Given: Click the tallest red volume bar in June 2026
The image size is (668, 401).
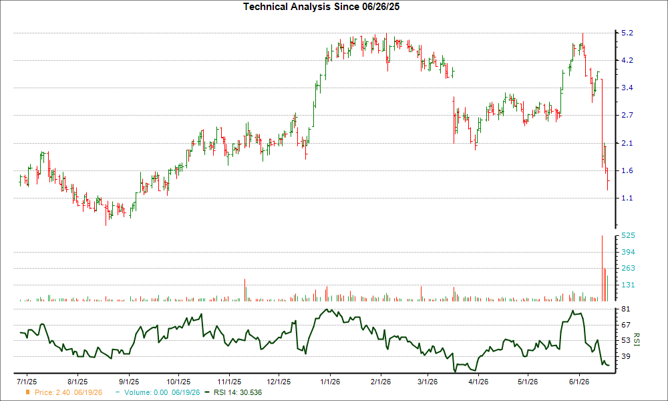Looking at the screenshot, I should click(602, 269).
